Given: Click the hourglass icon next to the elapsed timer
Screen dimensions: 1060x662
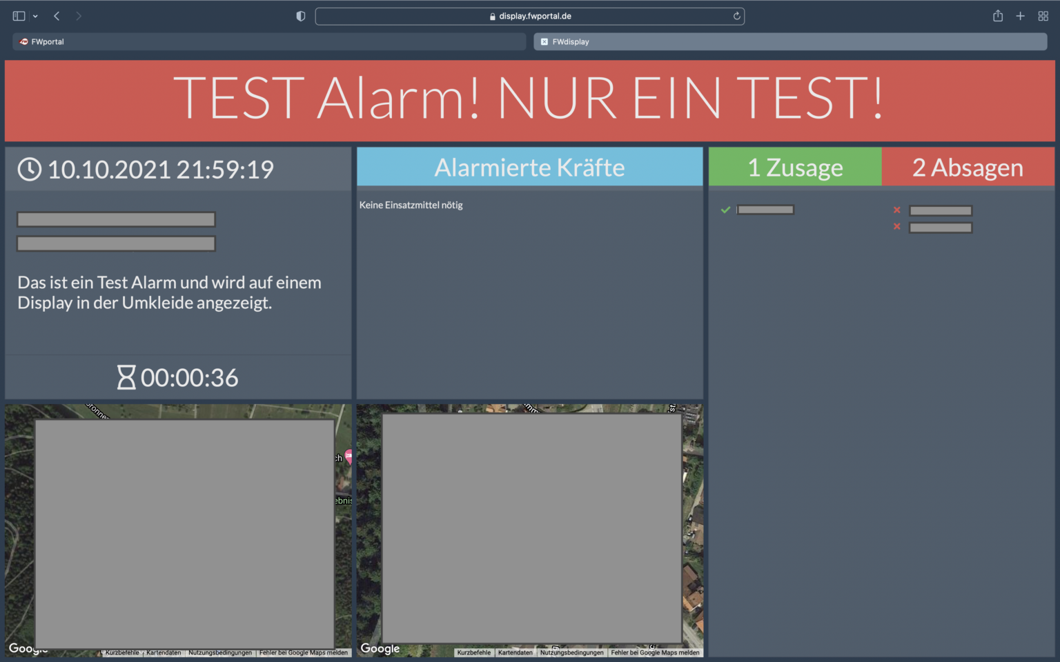Looking at the screenshot, I should [127, 377].
